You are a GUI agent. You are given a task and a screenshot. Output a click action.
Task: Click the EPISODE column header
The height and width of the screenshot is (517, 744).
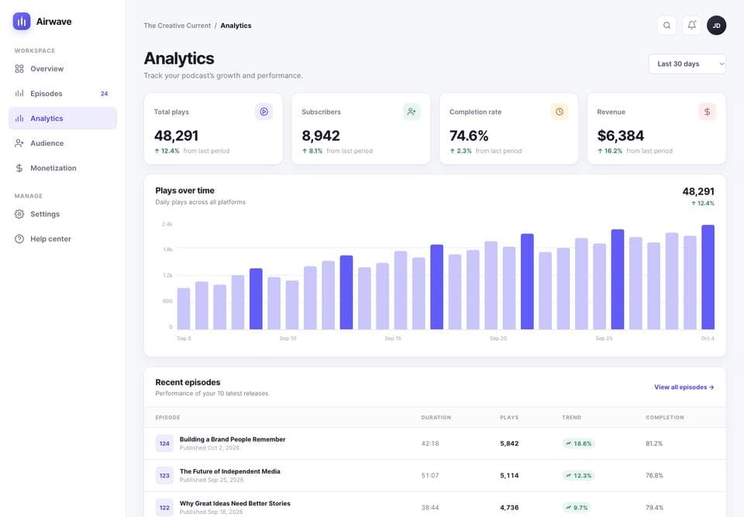click(x=167, y=417)
